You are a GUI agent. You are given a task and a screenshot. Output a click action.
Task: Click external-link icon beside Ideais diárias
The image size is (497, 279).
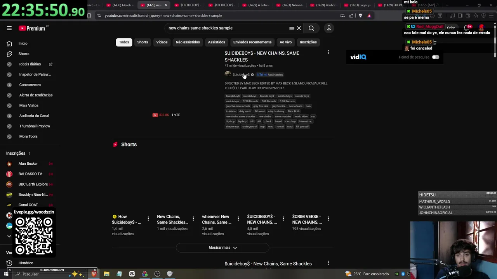click(x=50, y=64)
